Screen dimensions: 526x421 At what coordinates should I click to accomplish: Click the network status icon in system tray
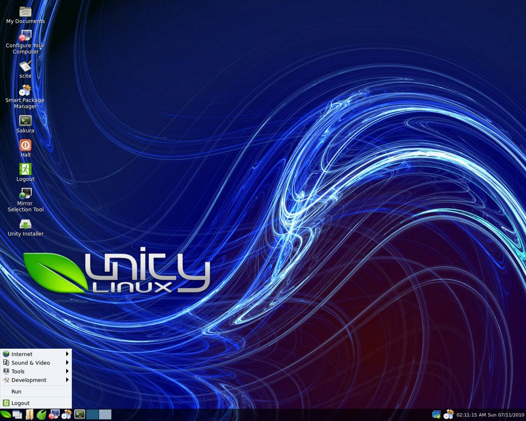[x=436, y=414]
